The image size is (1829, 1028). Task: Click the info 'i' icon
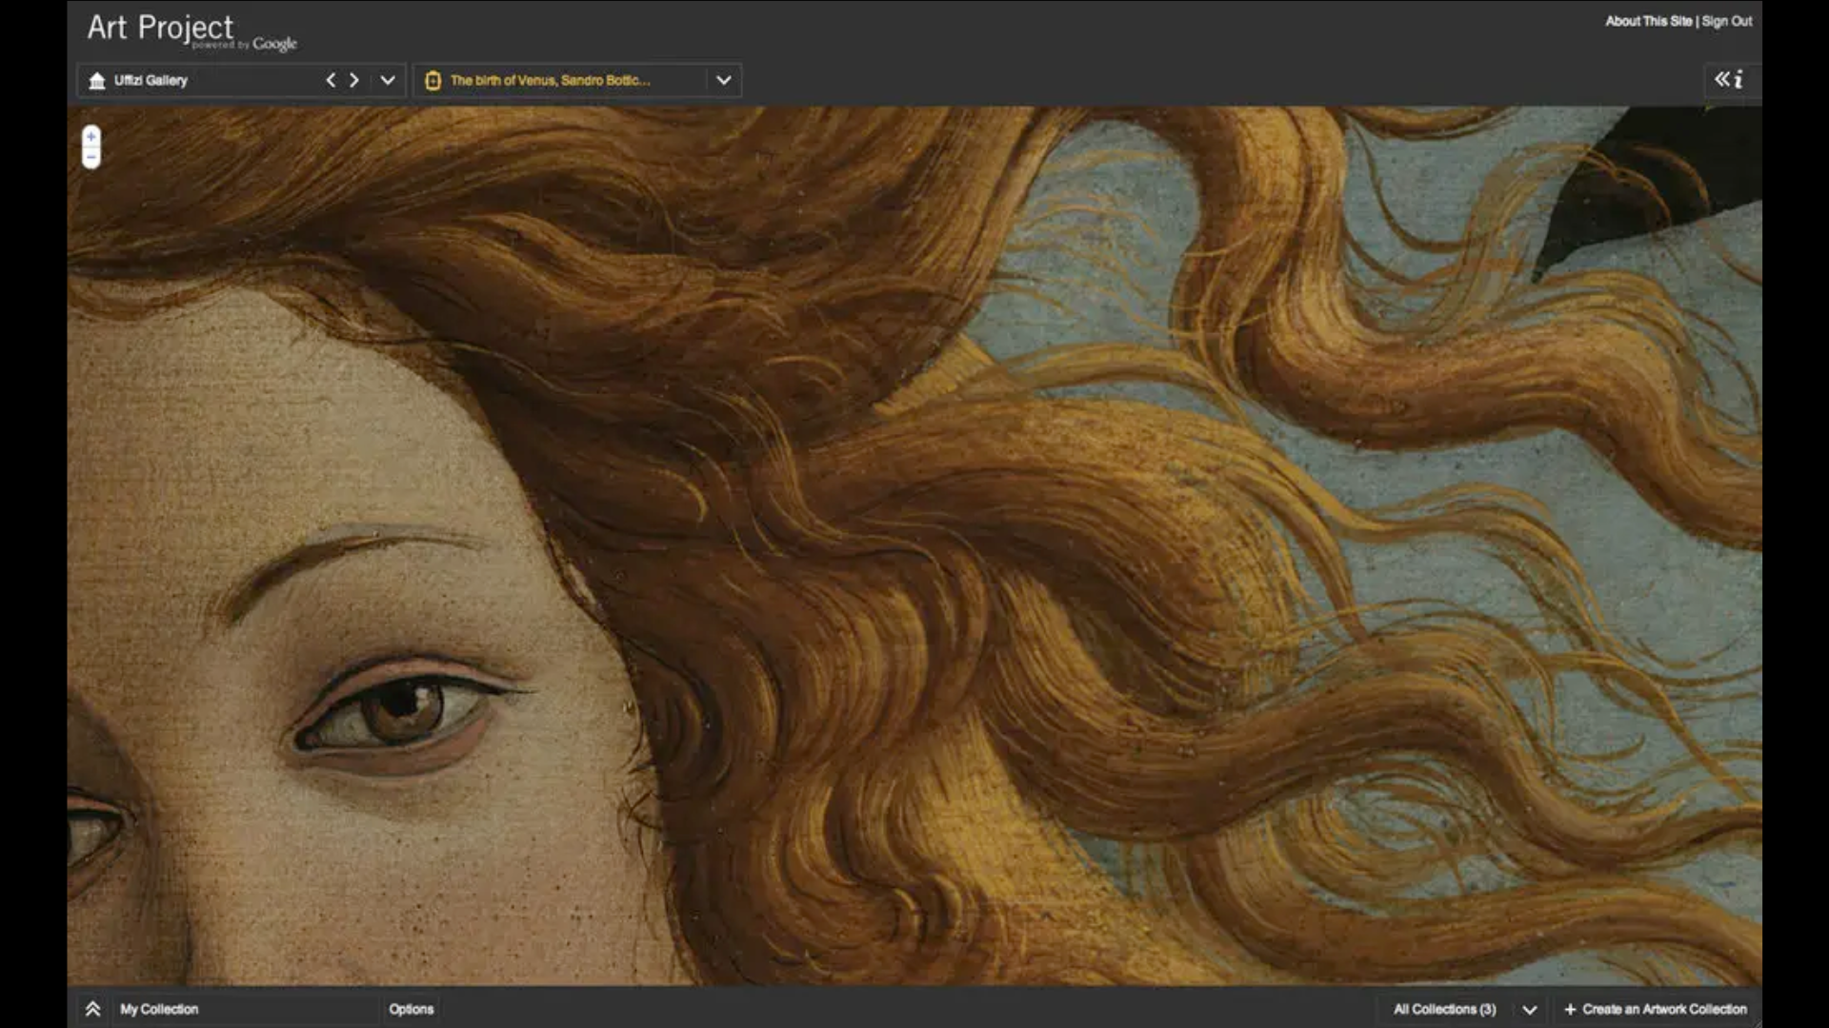point(1739,80)
